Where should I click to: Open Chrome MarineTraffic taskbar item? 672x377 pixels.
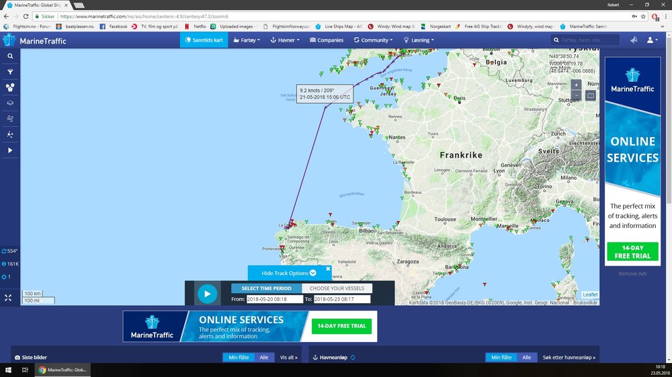(62, 370)
